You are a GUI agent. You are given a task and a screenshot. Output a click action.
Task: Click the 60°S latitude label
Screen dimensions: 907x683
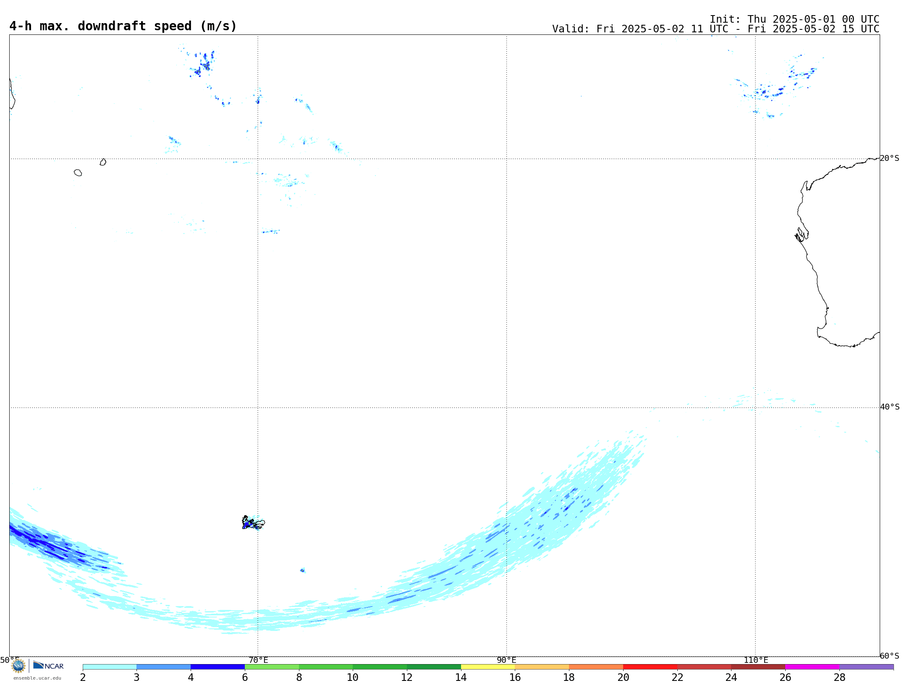[x=889, y=656]
